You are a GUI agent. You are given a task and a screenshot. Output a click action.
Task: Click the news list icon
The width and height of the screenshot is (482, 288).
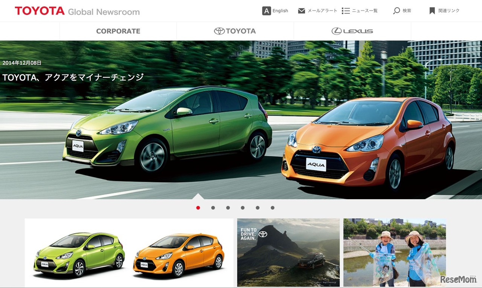[x=346, y=11]
